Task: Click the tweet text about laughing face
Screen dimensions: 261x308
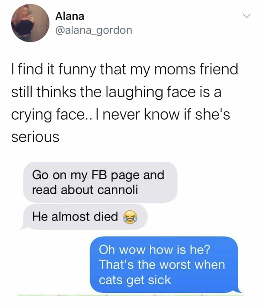Action: (125, 103)
